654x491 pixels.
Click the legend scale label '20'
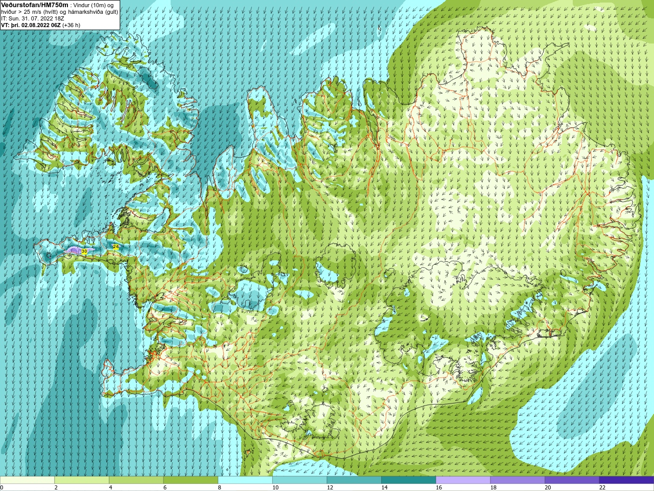(548, 487)
